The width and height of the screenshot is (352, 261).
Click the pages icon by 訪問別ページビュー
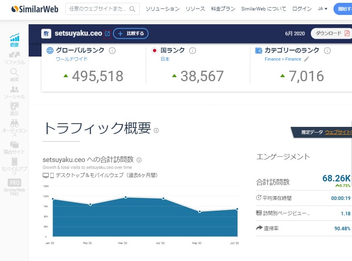tap(259, 213)
